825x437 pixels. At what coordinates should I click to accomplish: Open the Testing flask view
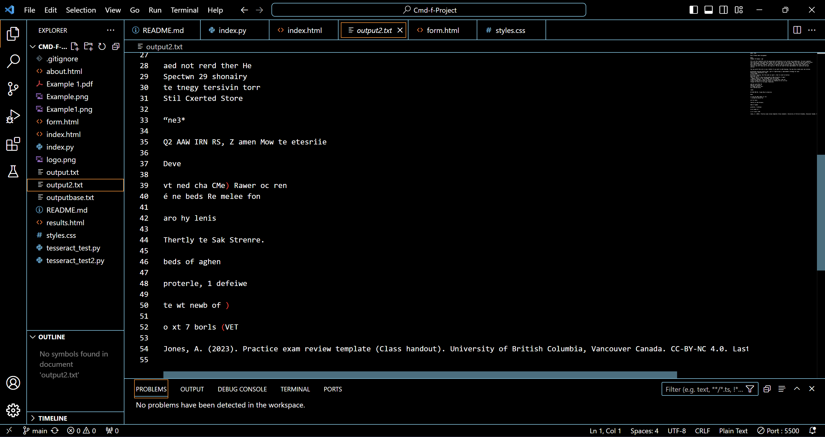tap(13, 172)
